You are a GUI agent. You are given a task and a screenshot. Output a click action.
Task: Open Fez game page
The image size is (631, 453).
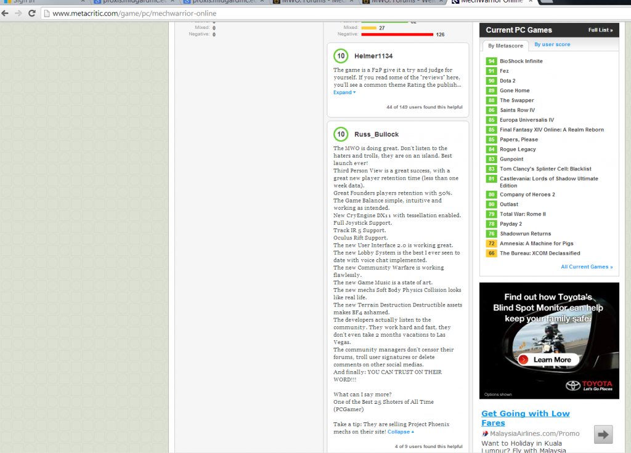tap(504, 71)
